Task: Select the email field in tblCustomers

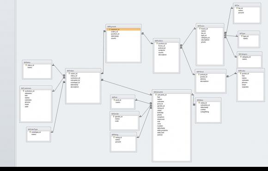Action: pyautogui.click(x=27, y=104)
